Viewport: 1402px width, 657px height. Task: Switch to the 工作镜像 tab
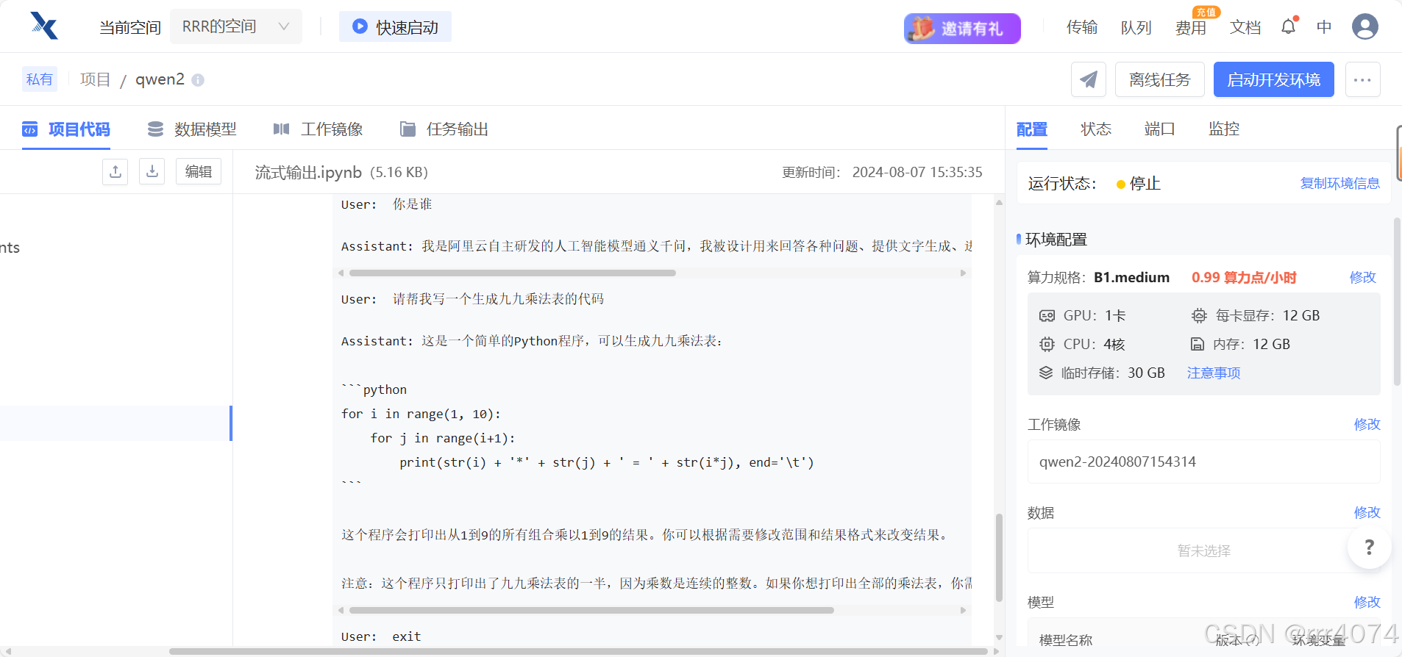click(318, 129)
